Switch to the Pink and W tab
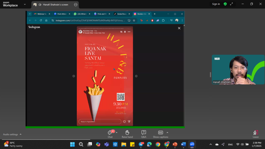This screenshot has width=265, height=149. point(102,14)
